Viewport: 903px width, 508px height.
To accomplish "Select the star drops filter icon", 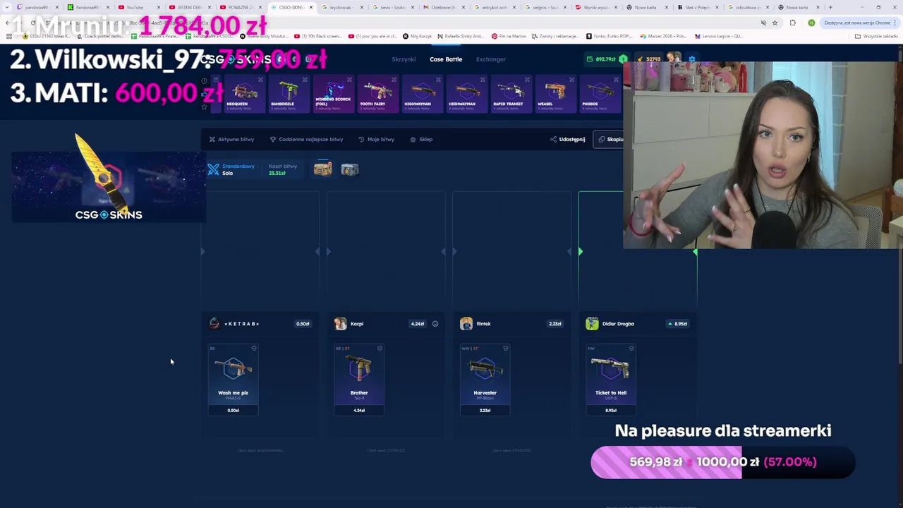I will tap(204, 107).
